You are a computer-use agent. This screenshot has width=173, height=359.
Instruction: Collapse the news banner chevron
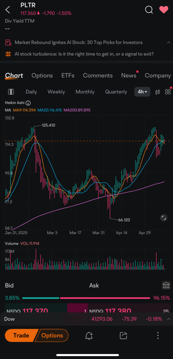[169, 42]
